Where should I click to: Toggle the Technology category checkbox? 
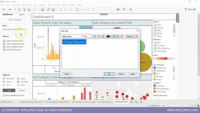click(155, 51)
